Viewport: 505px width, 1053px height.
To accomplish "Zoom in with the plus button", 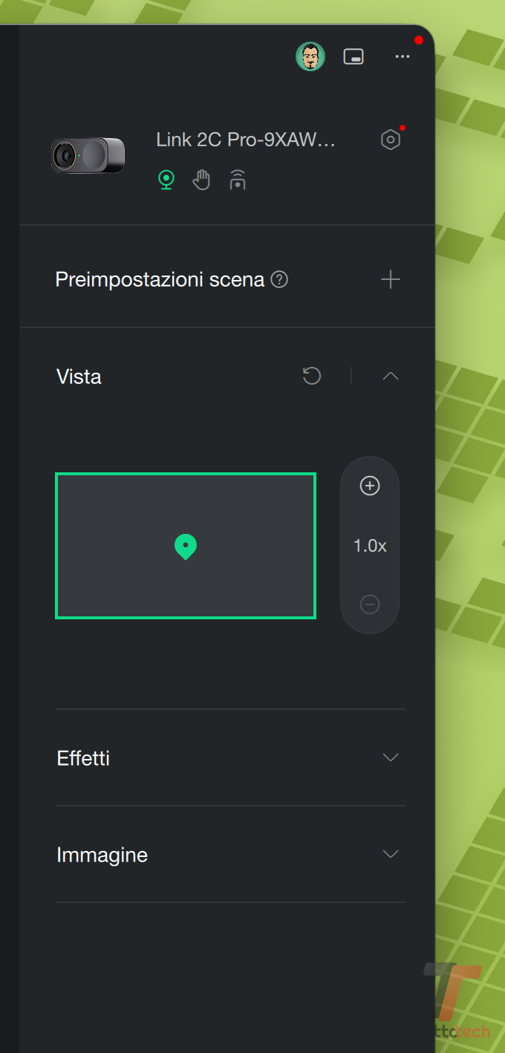I will (x=370, y=486).
